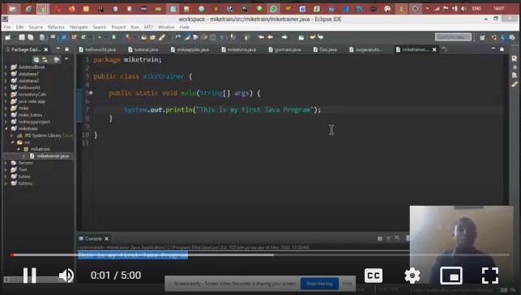Image resolution: width=521 pixels, height=295 pixels.
Task: Open WhatsApp from the taskbar
Action: point(273,9)
